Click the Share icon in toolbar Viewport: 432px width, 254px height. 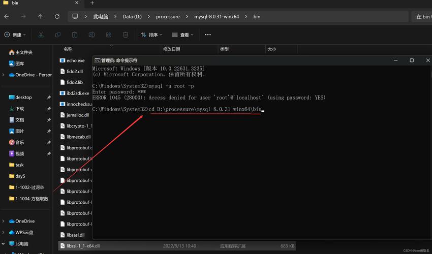click(x=108, y=35)
